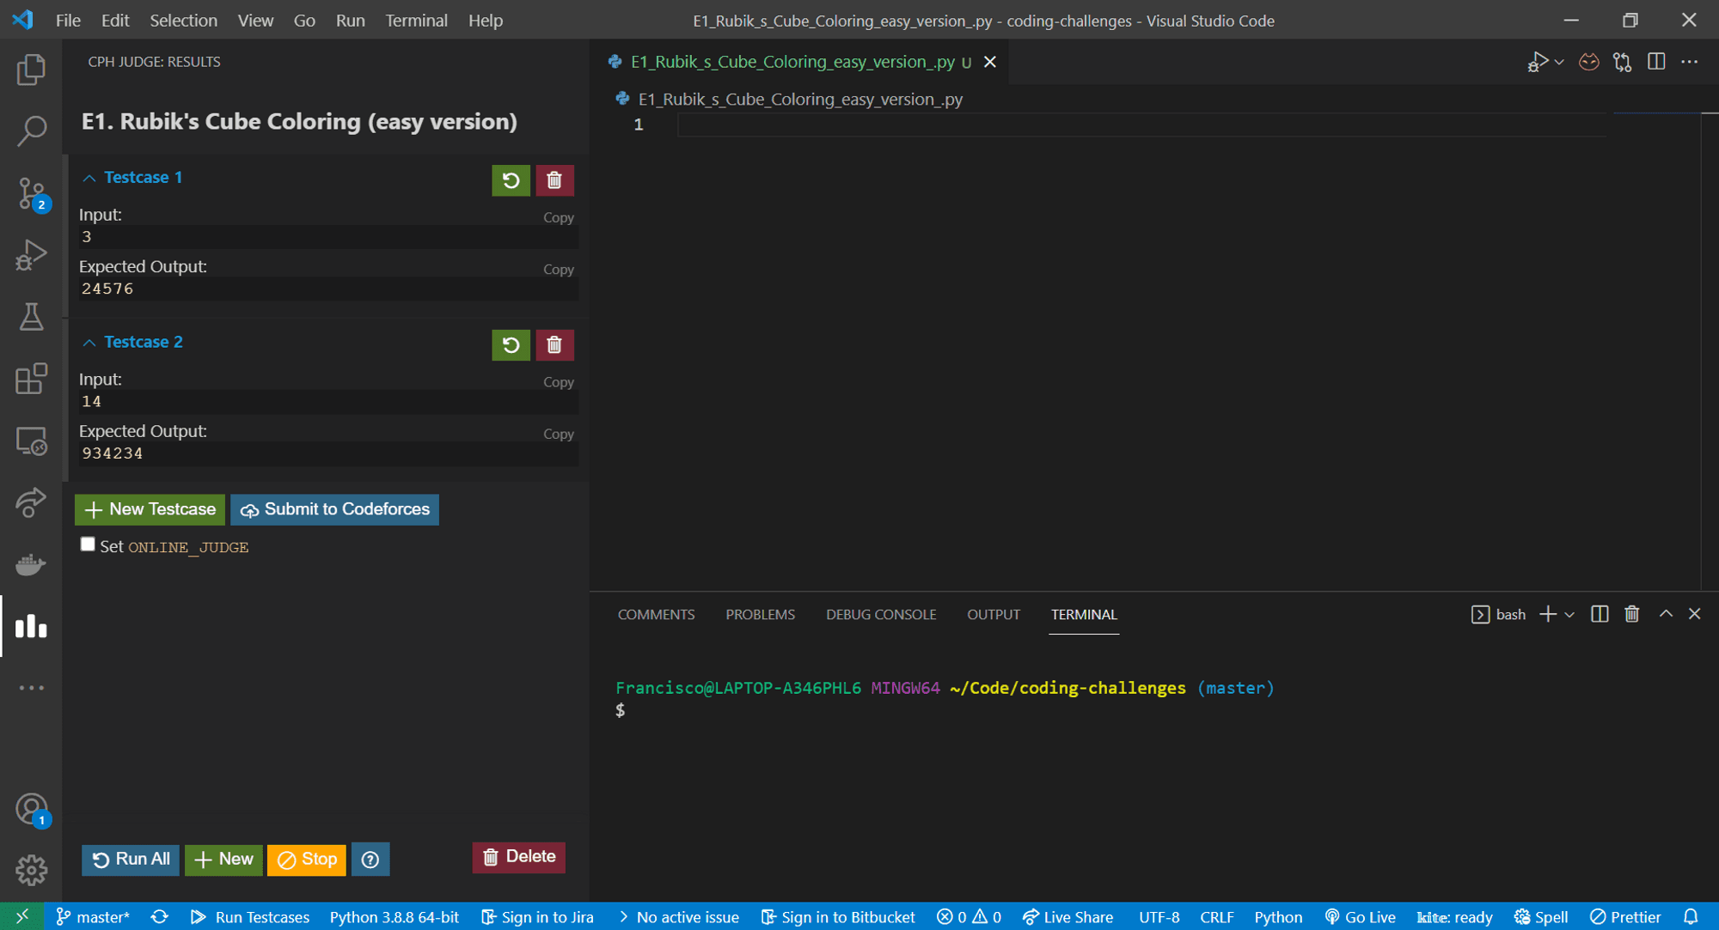
Task: Enable the Set ONLINE_JUDGE checkbox
Action: 87,544
